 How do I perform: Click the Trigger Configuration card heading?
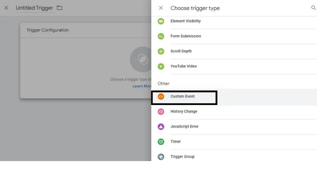pos(47,30)
